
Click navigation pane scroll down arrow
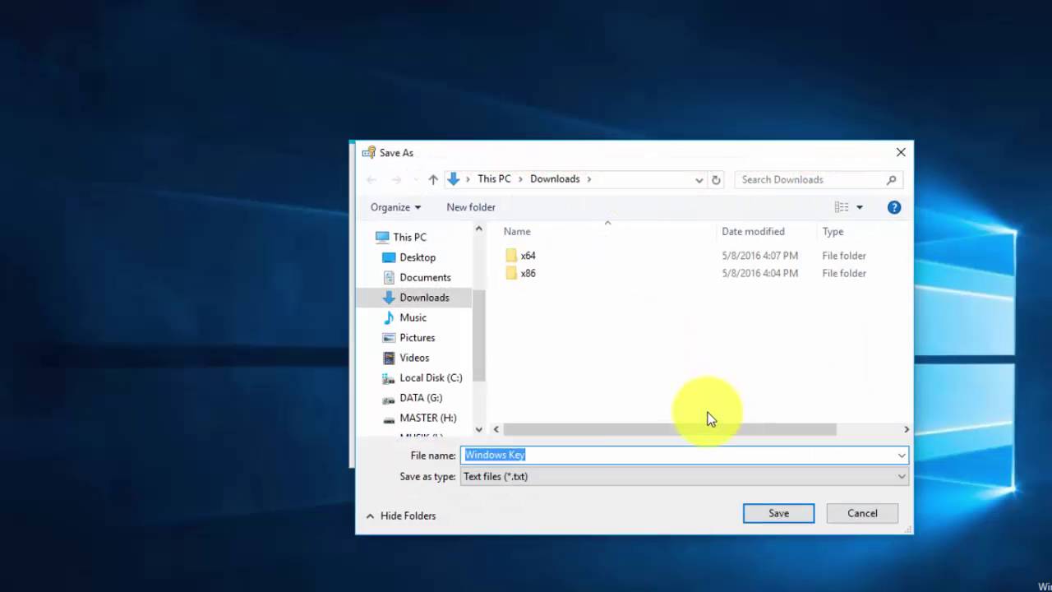(x=479, y=429)
